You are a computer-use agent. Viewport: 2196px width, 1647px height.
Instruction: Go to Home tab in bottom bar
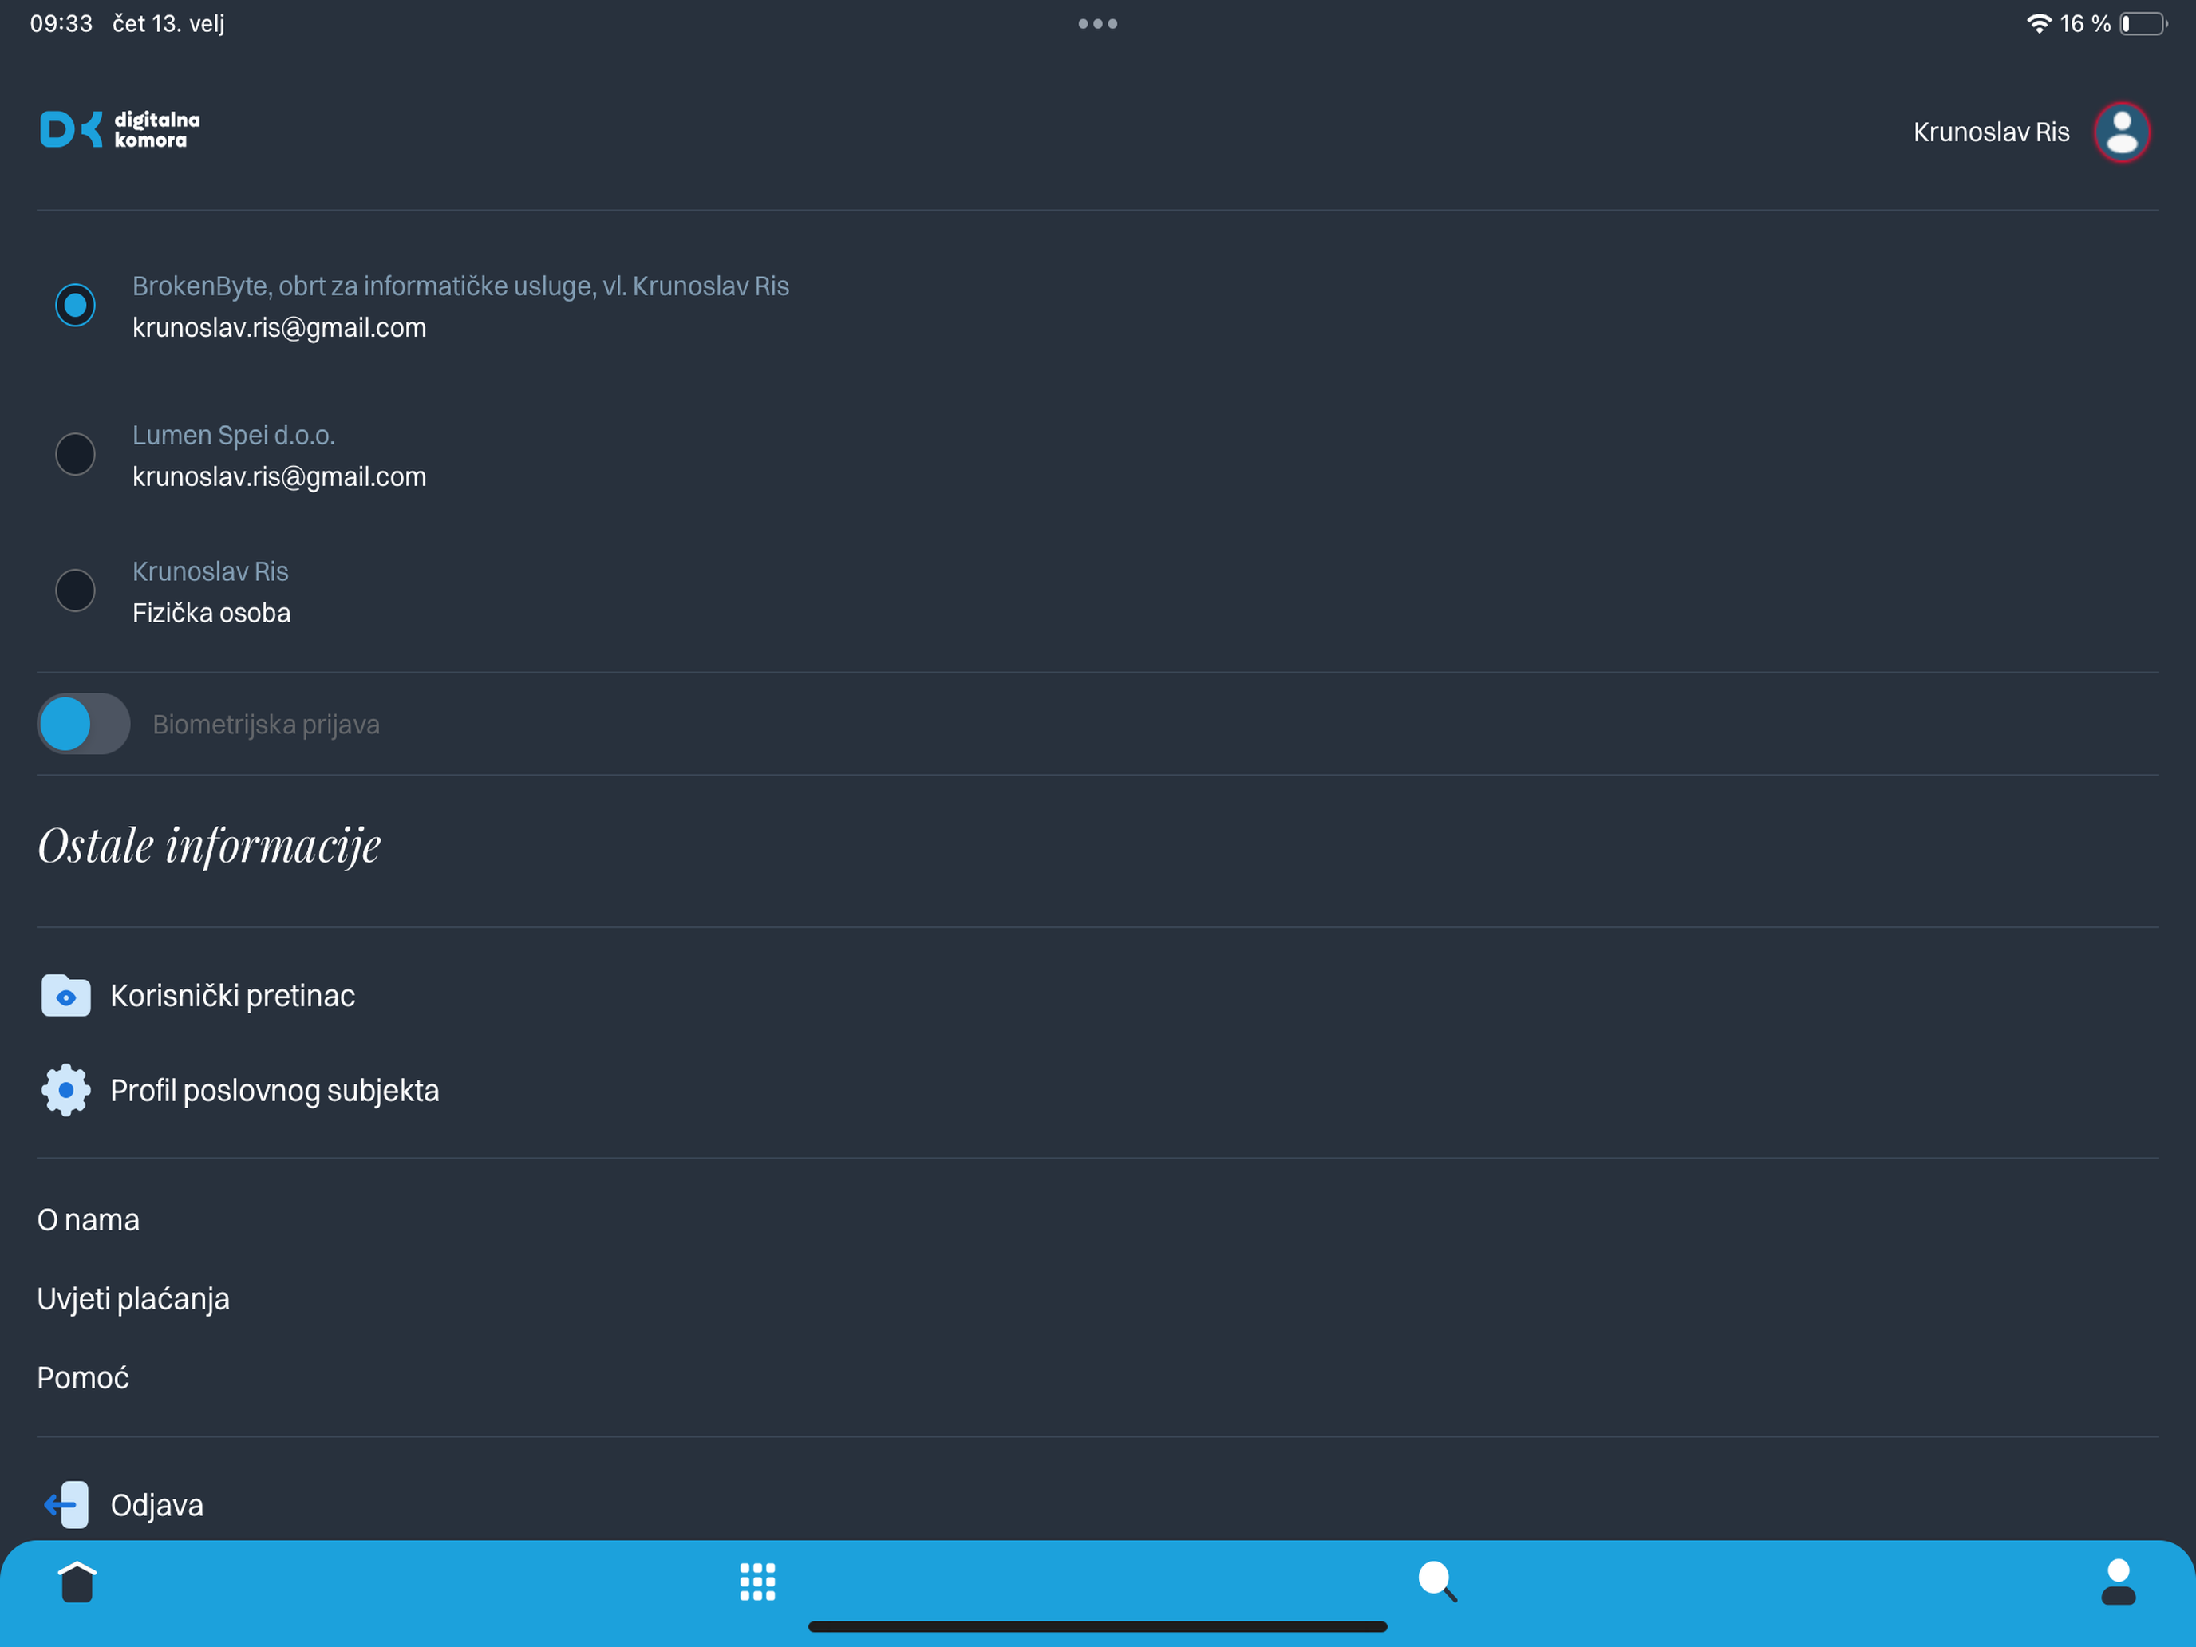[77, 1582]
